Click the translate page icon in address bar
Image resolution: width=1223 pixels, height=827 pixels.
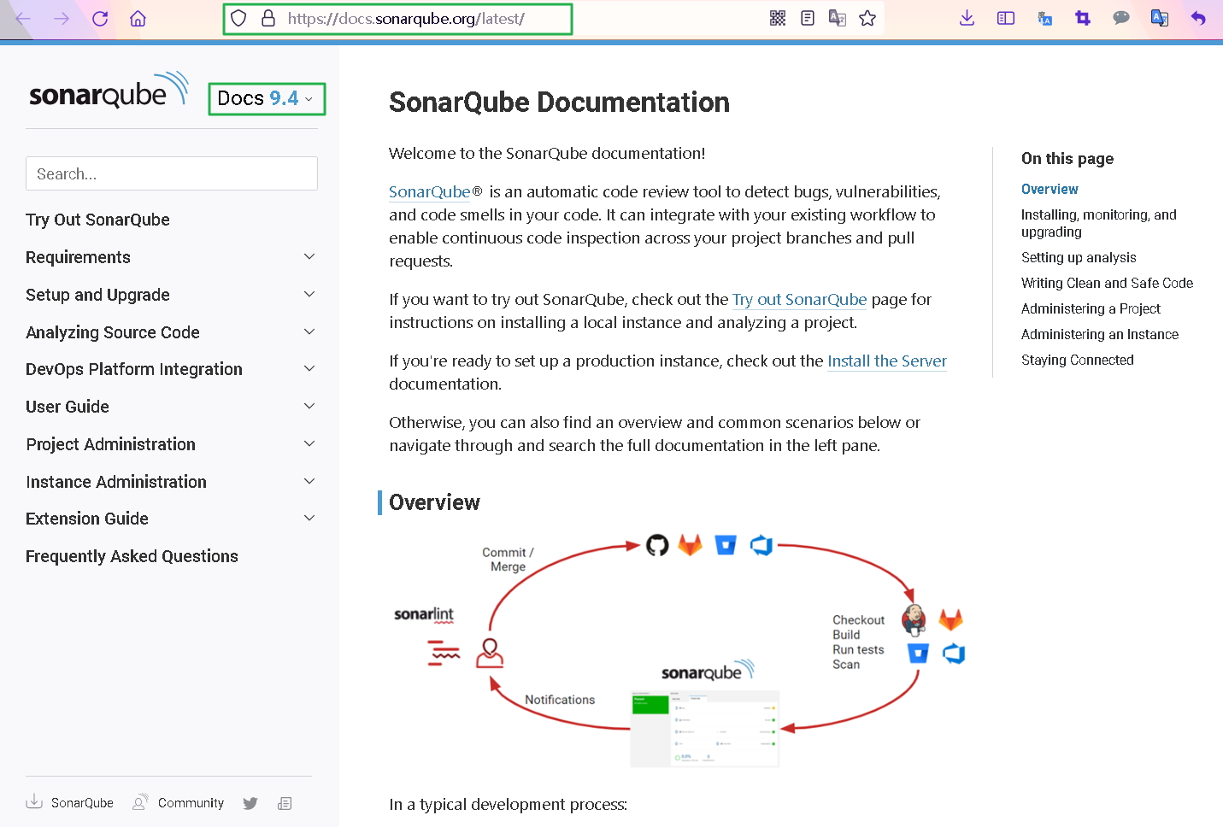tap(838, 18)
